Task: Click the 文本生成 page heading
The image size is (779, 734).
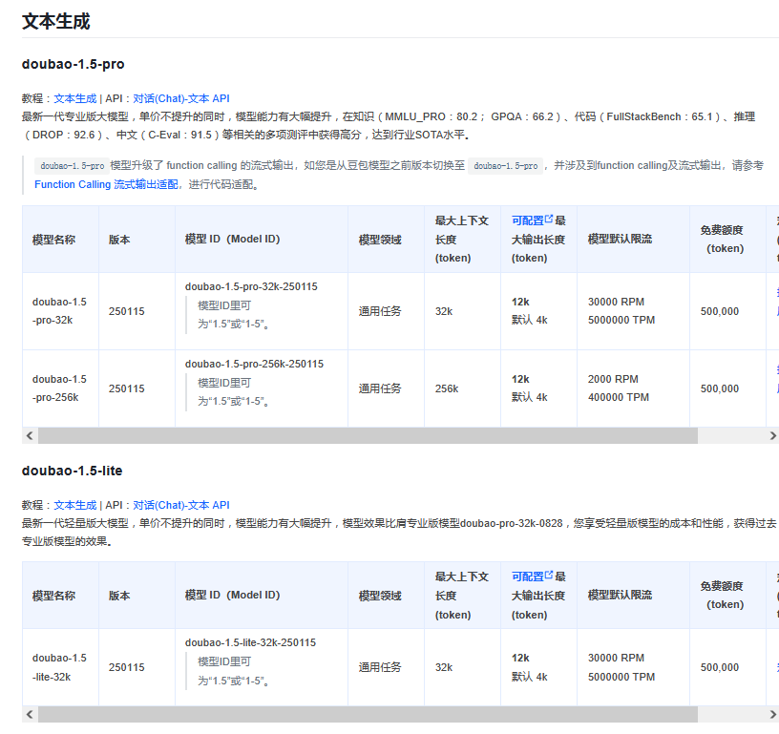Action: [x=56, y=22]
